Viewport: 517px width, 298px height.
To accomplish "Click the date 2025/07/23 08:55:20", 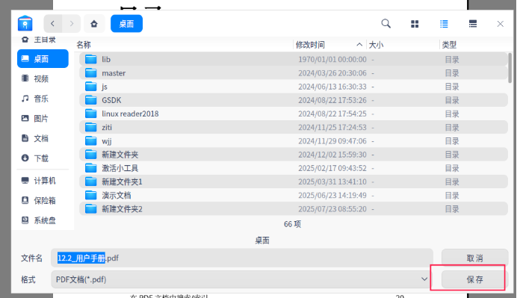I will pos(332,209).
